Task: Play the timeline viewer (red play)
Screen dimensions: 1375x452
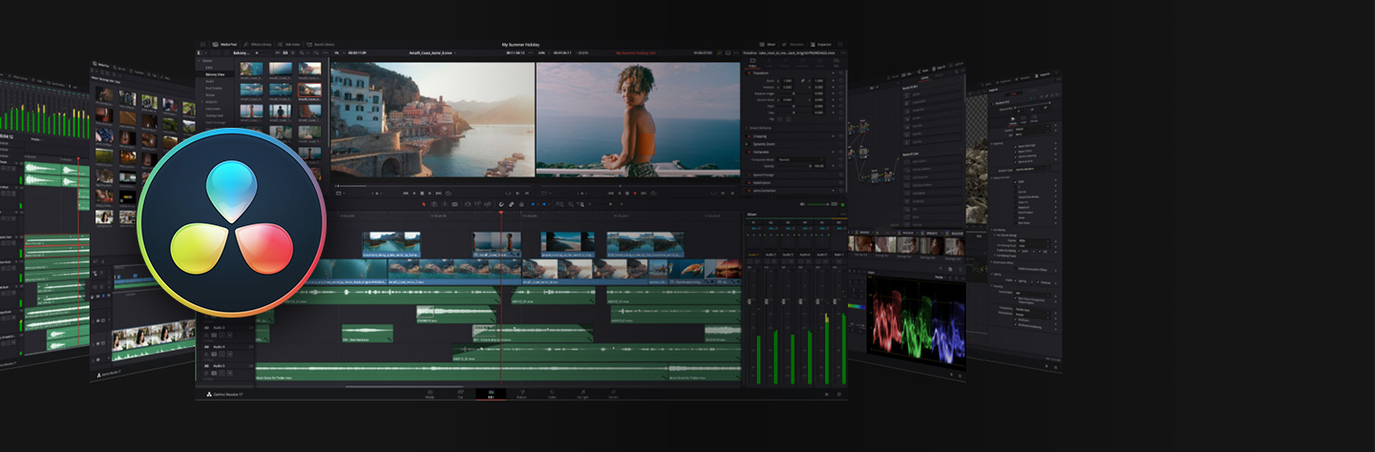Action: pyautogui.click(x=635, y=194)
